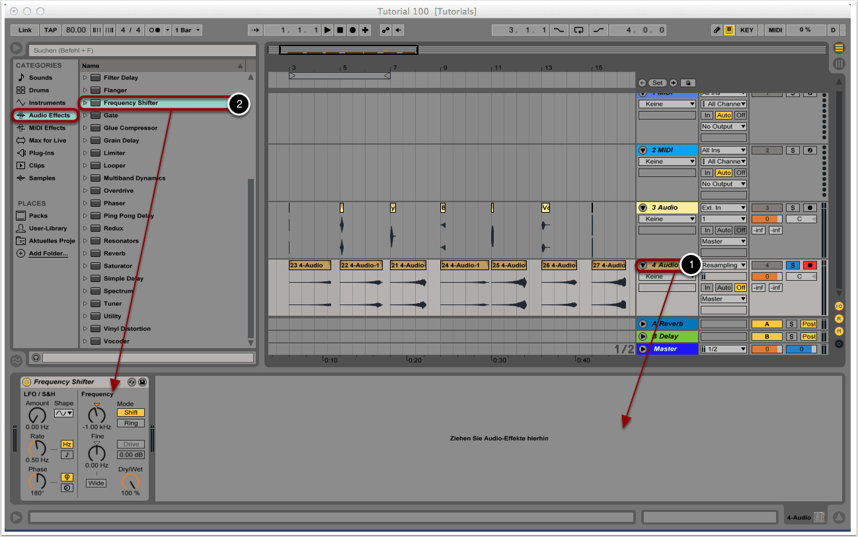Open the 1 Bar quantization menu
This screenshot has height=537, width=858.
click(x=188, y=30)
